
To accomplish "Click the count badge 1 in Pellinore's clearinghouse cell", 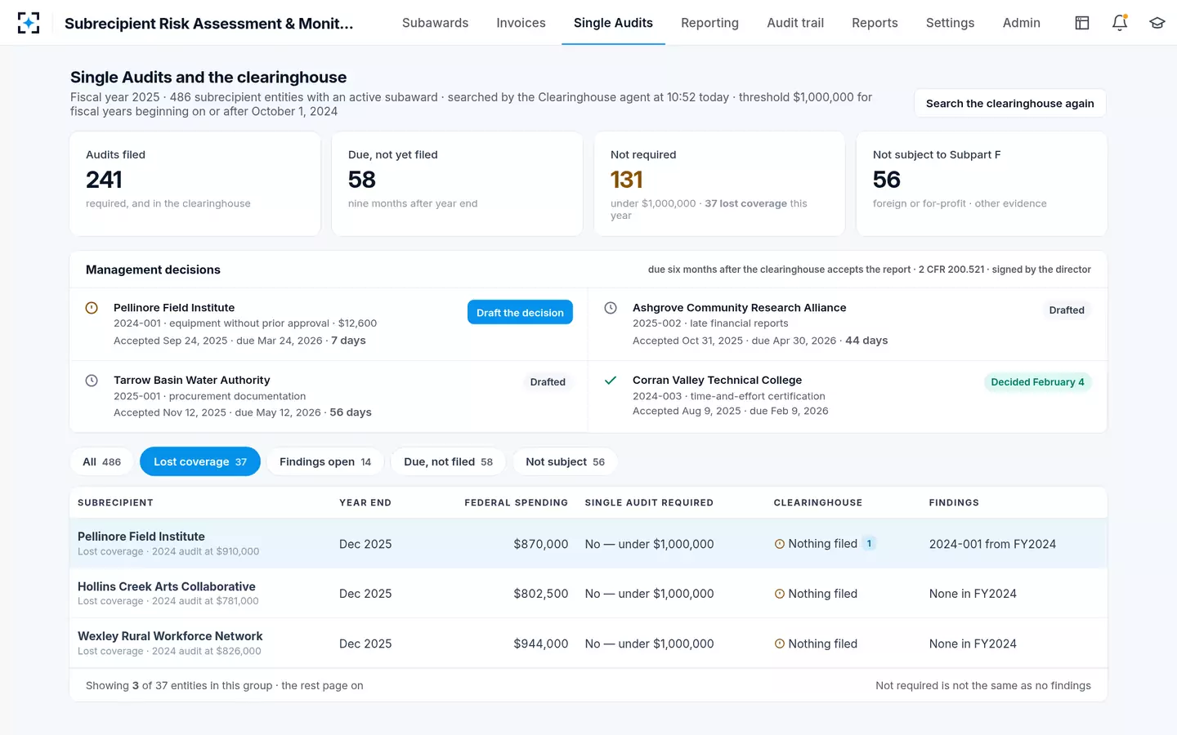I will coord(869,544).
